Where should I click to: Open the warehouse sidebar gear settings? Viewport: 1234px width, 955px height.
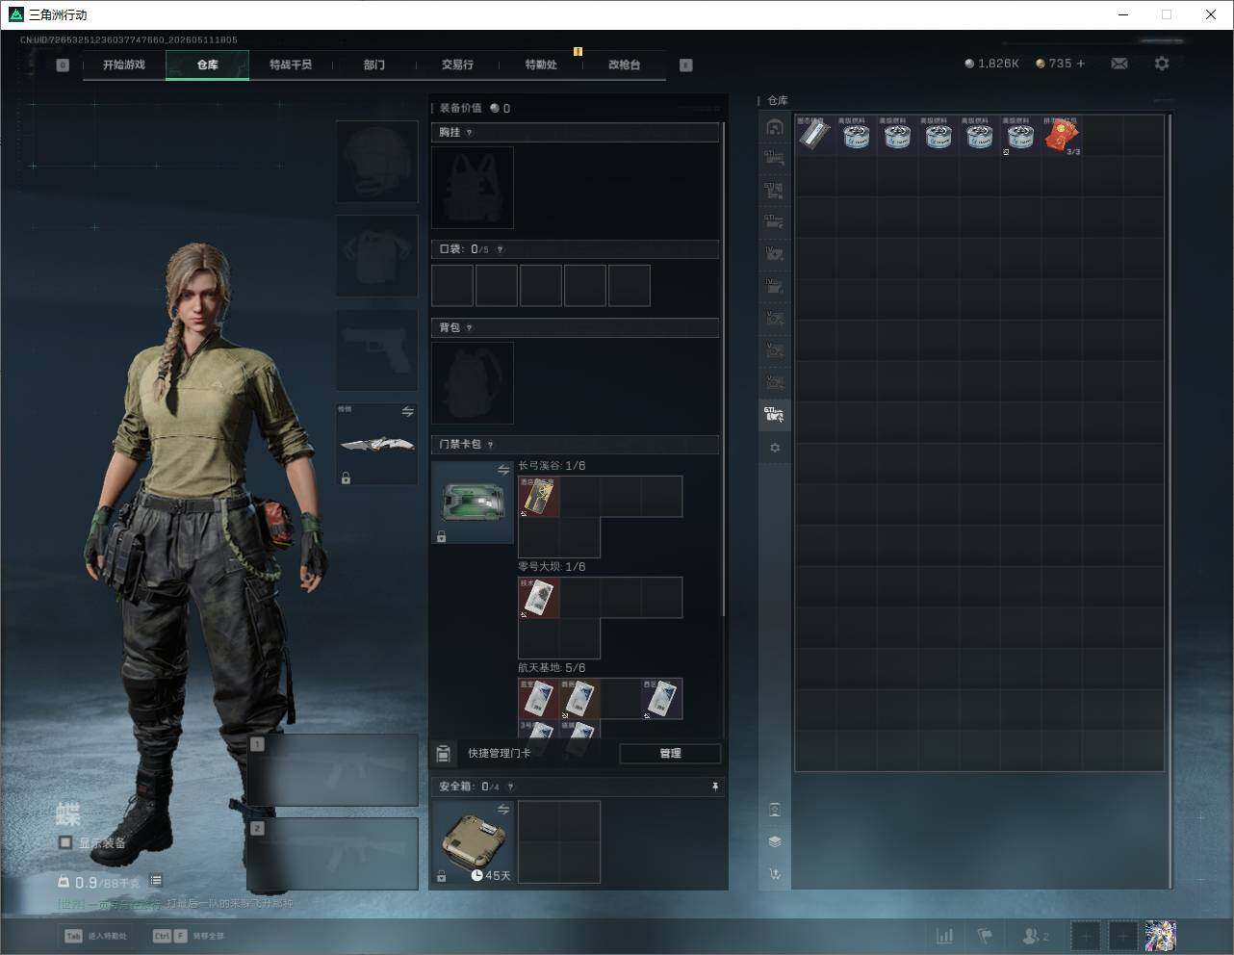pos(775,448)
